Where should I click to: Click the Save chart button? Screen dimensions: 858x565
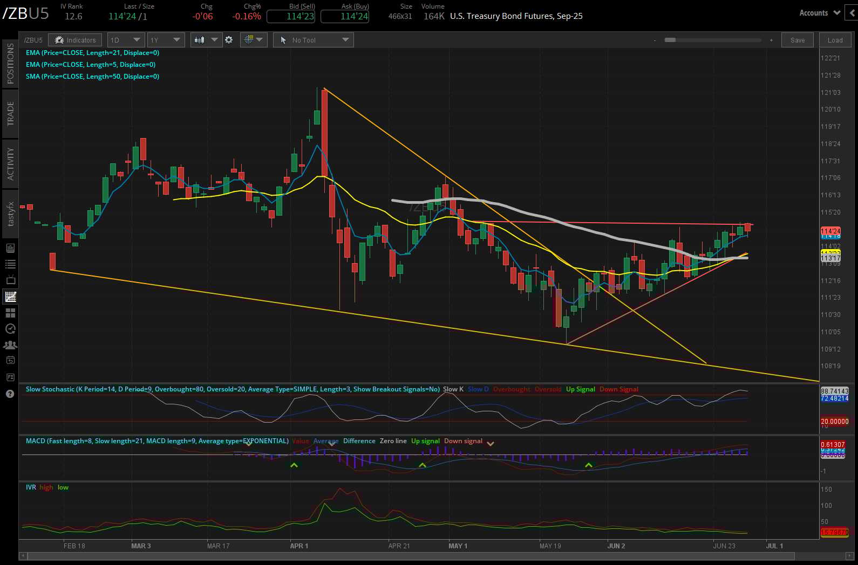(798, 40)
